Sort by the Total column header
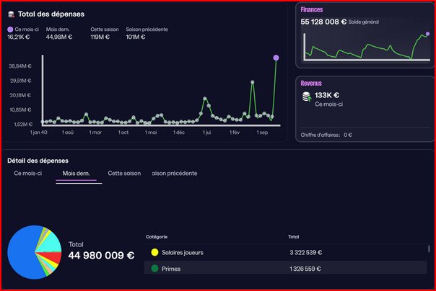 tap(293, 236)
